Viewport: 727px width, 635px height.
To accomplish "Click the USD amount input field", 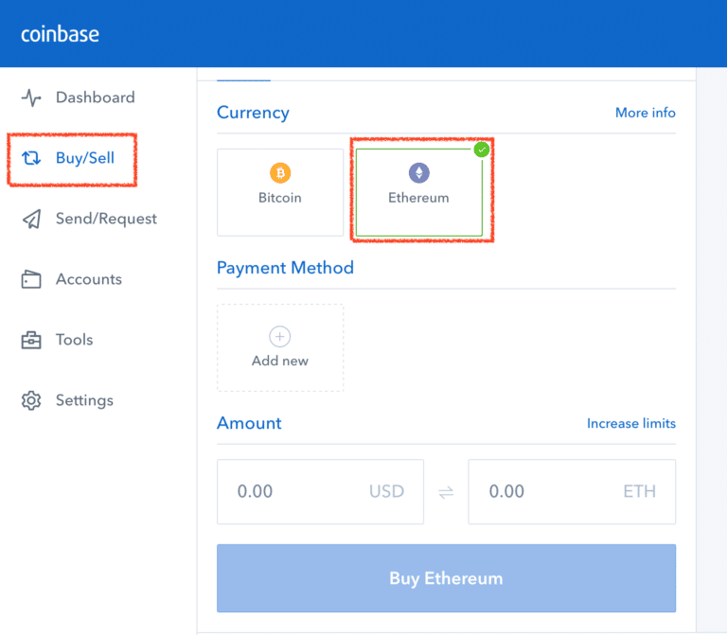I will click(x=320, y=492).
